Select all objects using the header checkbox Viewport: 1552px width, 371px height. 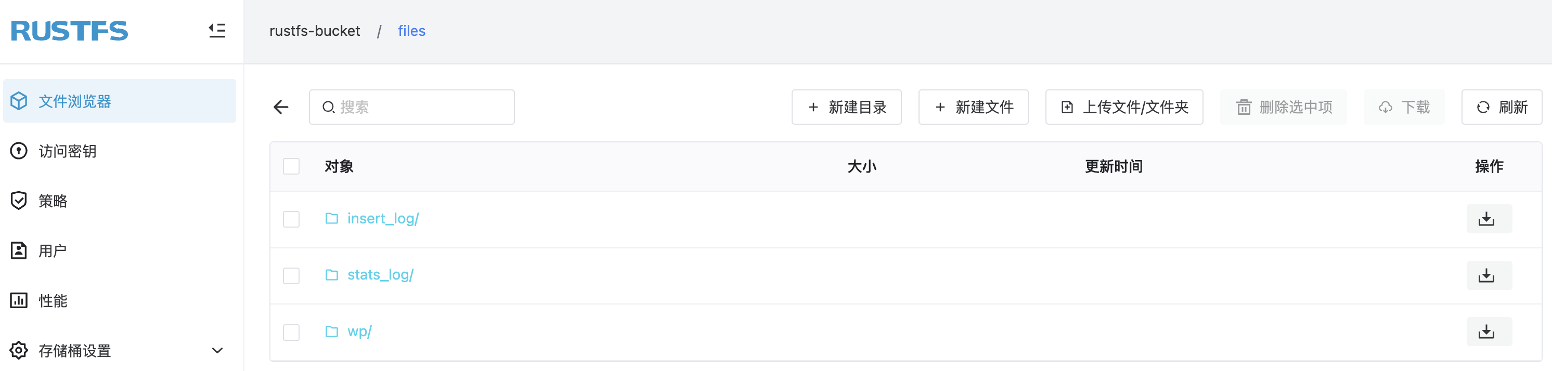[291, 166]
